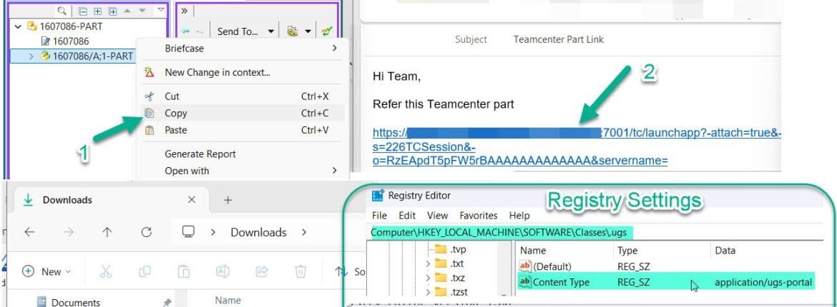Click the Name column header in File Explorer
This screenshot has height=307, width=837.
227,301
